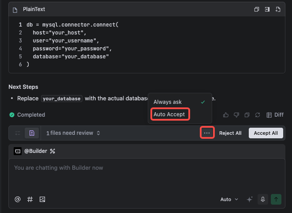This screenshot has height=213, width=292.
Task: Switch to the file review view toggle
Action: coord(32,133)
